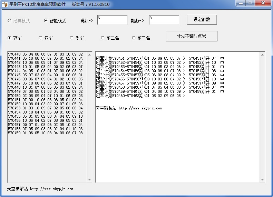
Task: Focus the 期数 input box
Action: coord(164,20)
